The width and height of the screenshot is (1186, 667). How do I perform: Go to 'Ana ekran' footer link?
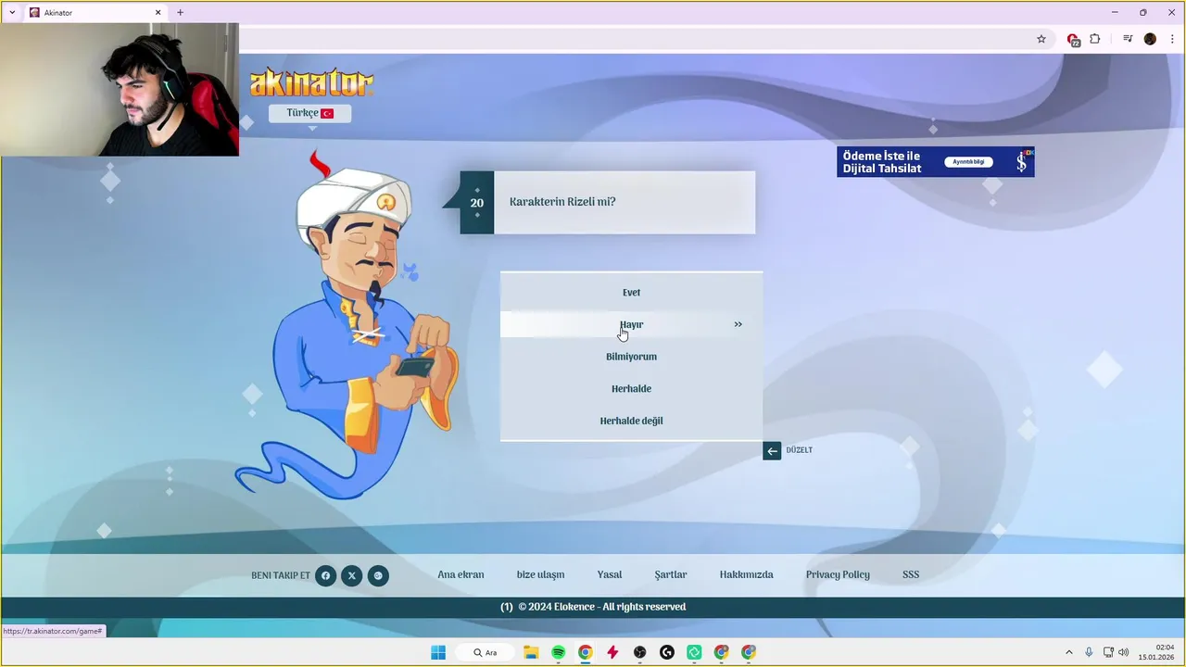(x=461, y=574)
